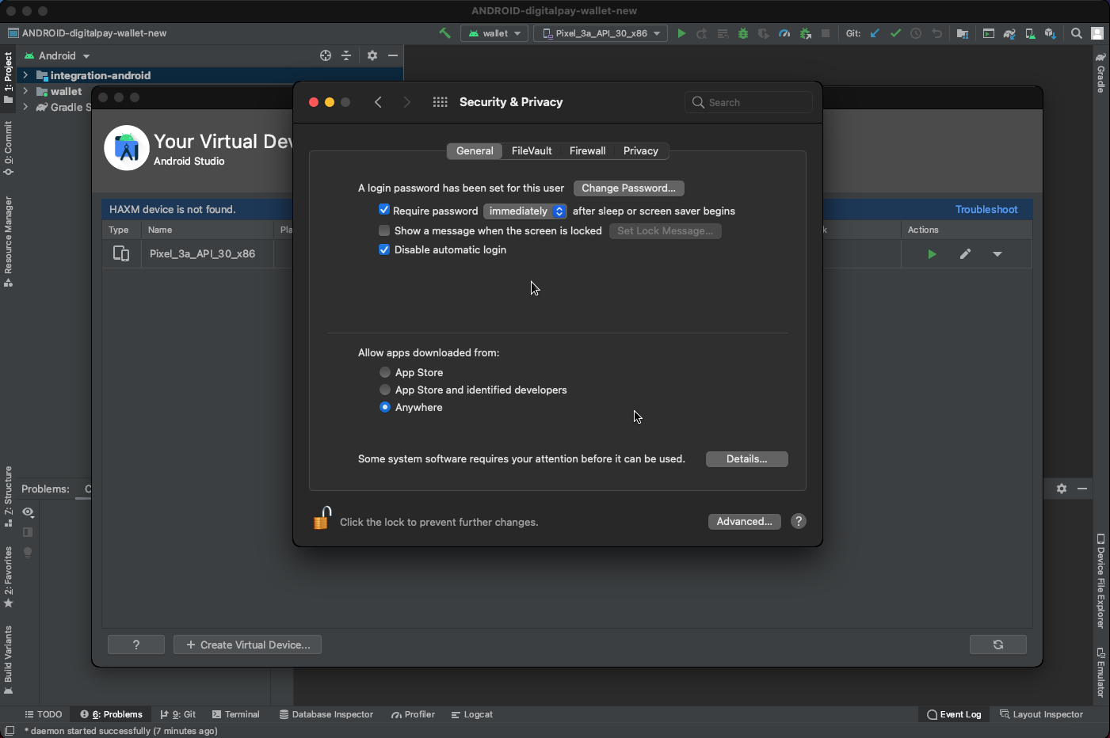This screenshot has width=1110, height=738.
Task: Click refresh button in Virtual Device Manager
Action: click(x=998, y=645)
